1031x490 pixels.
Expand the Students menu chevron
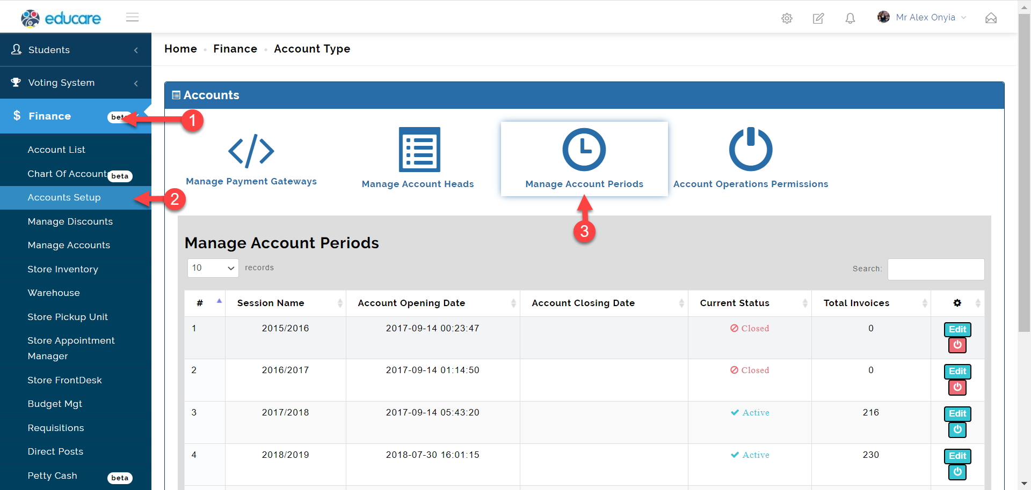(136, 50)
